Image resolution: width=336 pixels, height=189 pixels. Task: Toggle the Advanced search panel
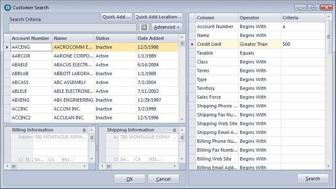[167, 27]
